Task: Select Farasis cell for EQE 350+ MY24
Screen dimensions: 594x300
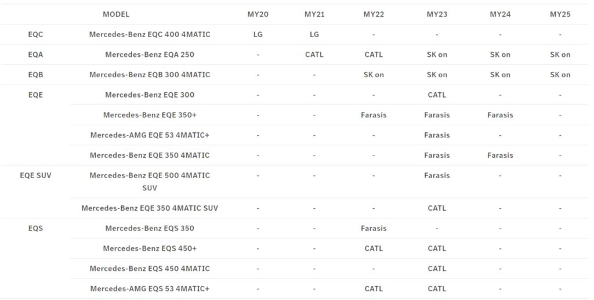Action: click(x=500, y=115)
